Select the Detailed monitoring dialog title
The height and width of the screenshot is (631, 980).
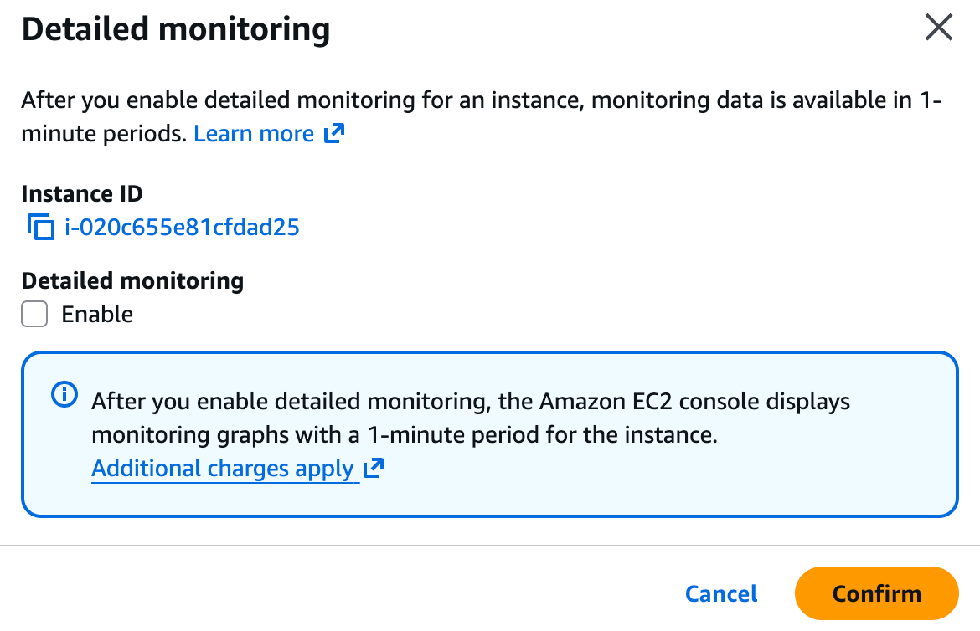[177, 28]
